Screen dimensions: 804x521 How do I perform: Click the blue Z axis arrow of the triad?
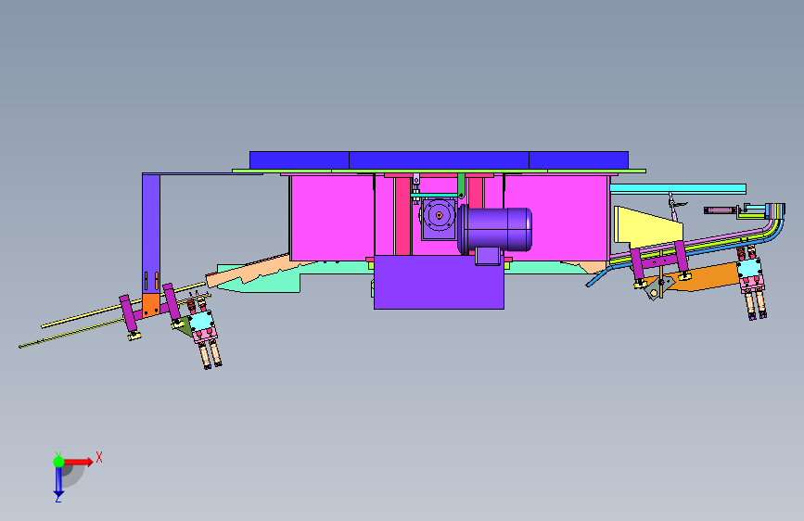(x=58, y=483)
